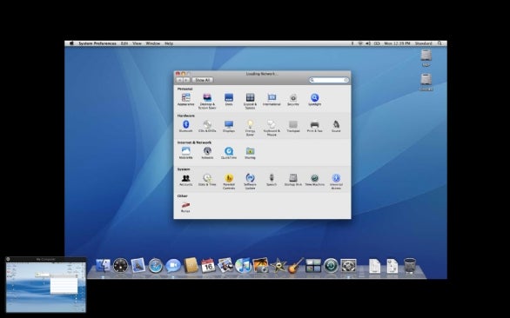
Task: Open the Apple menu
Action: (x=71, y=43)
